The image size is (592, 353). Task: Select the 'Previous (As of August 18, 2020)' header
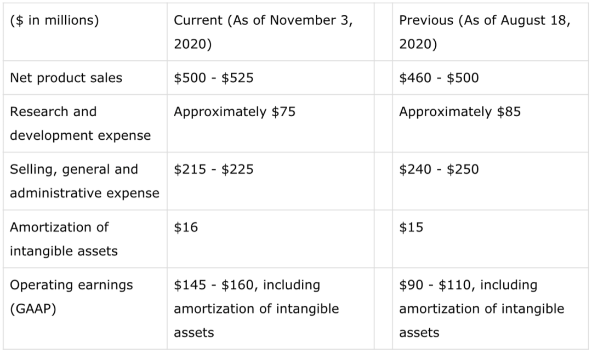[x=485, y=32]
